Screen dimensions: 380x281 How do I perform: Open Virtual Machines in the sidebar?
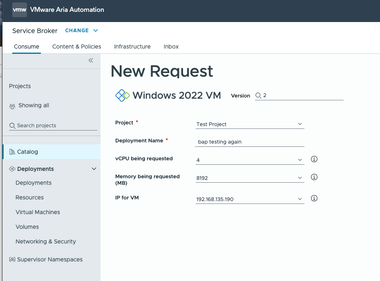click(38, 212)
